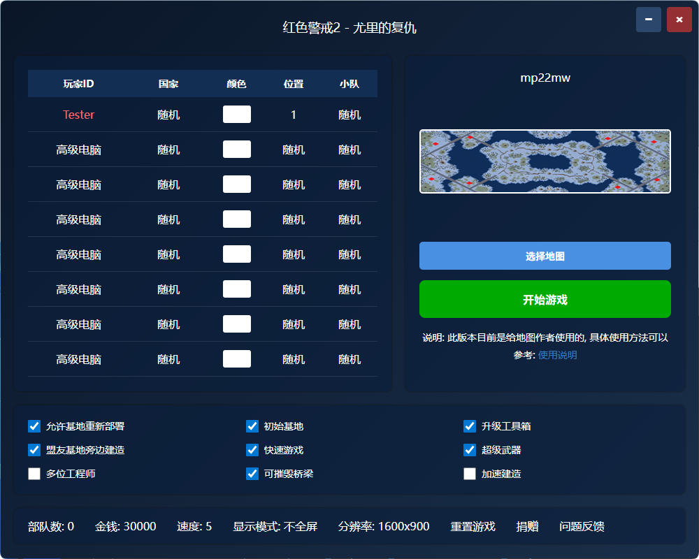
Task: Click first 高级电脑 player type
Action: 78,150
